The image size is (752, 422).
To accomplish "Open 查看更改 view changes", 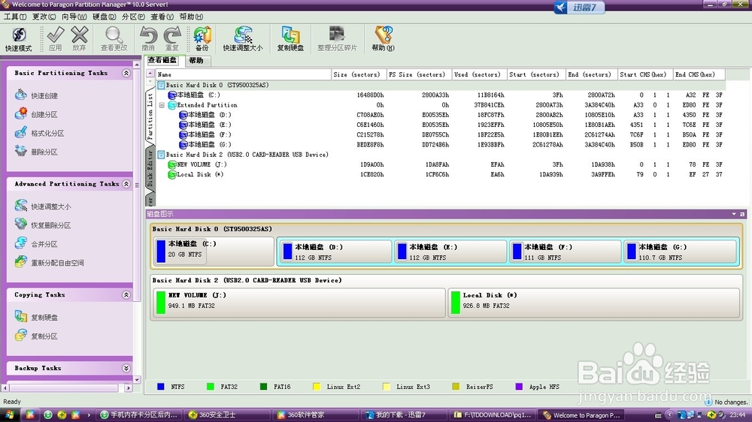I will 114,39.
